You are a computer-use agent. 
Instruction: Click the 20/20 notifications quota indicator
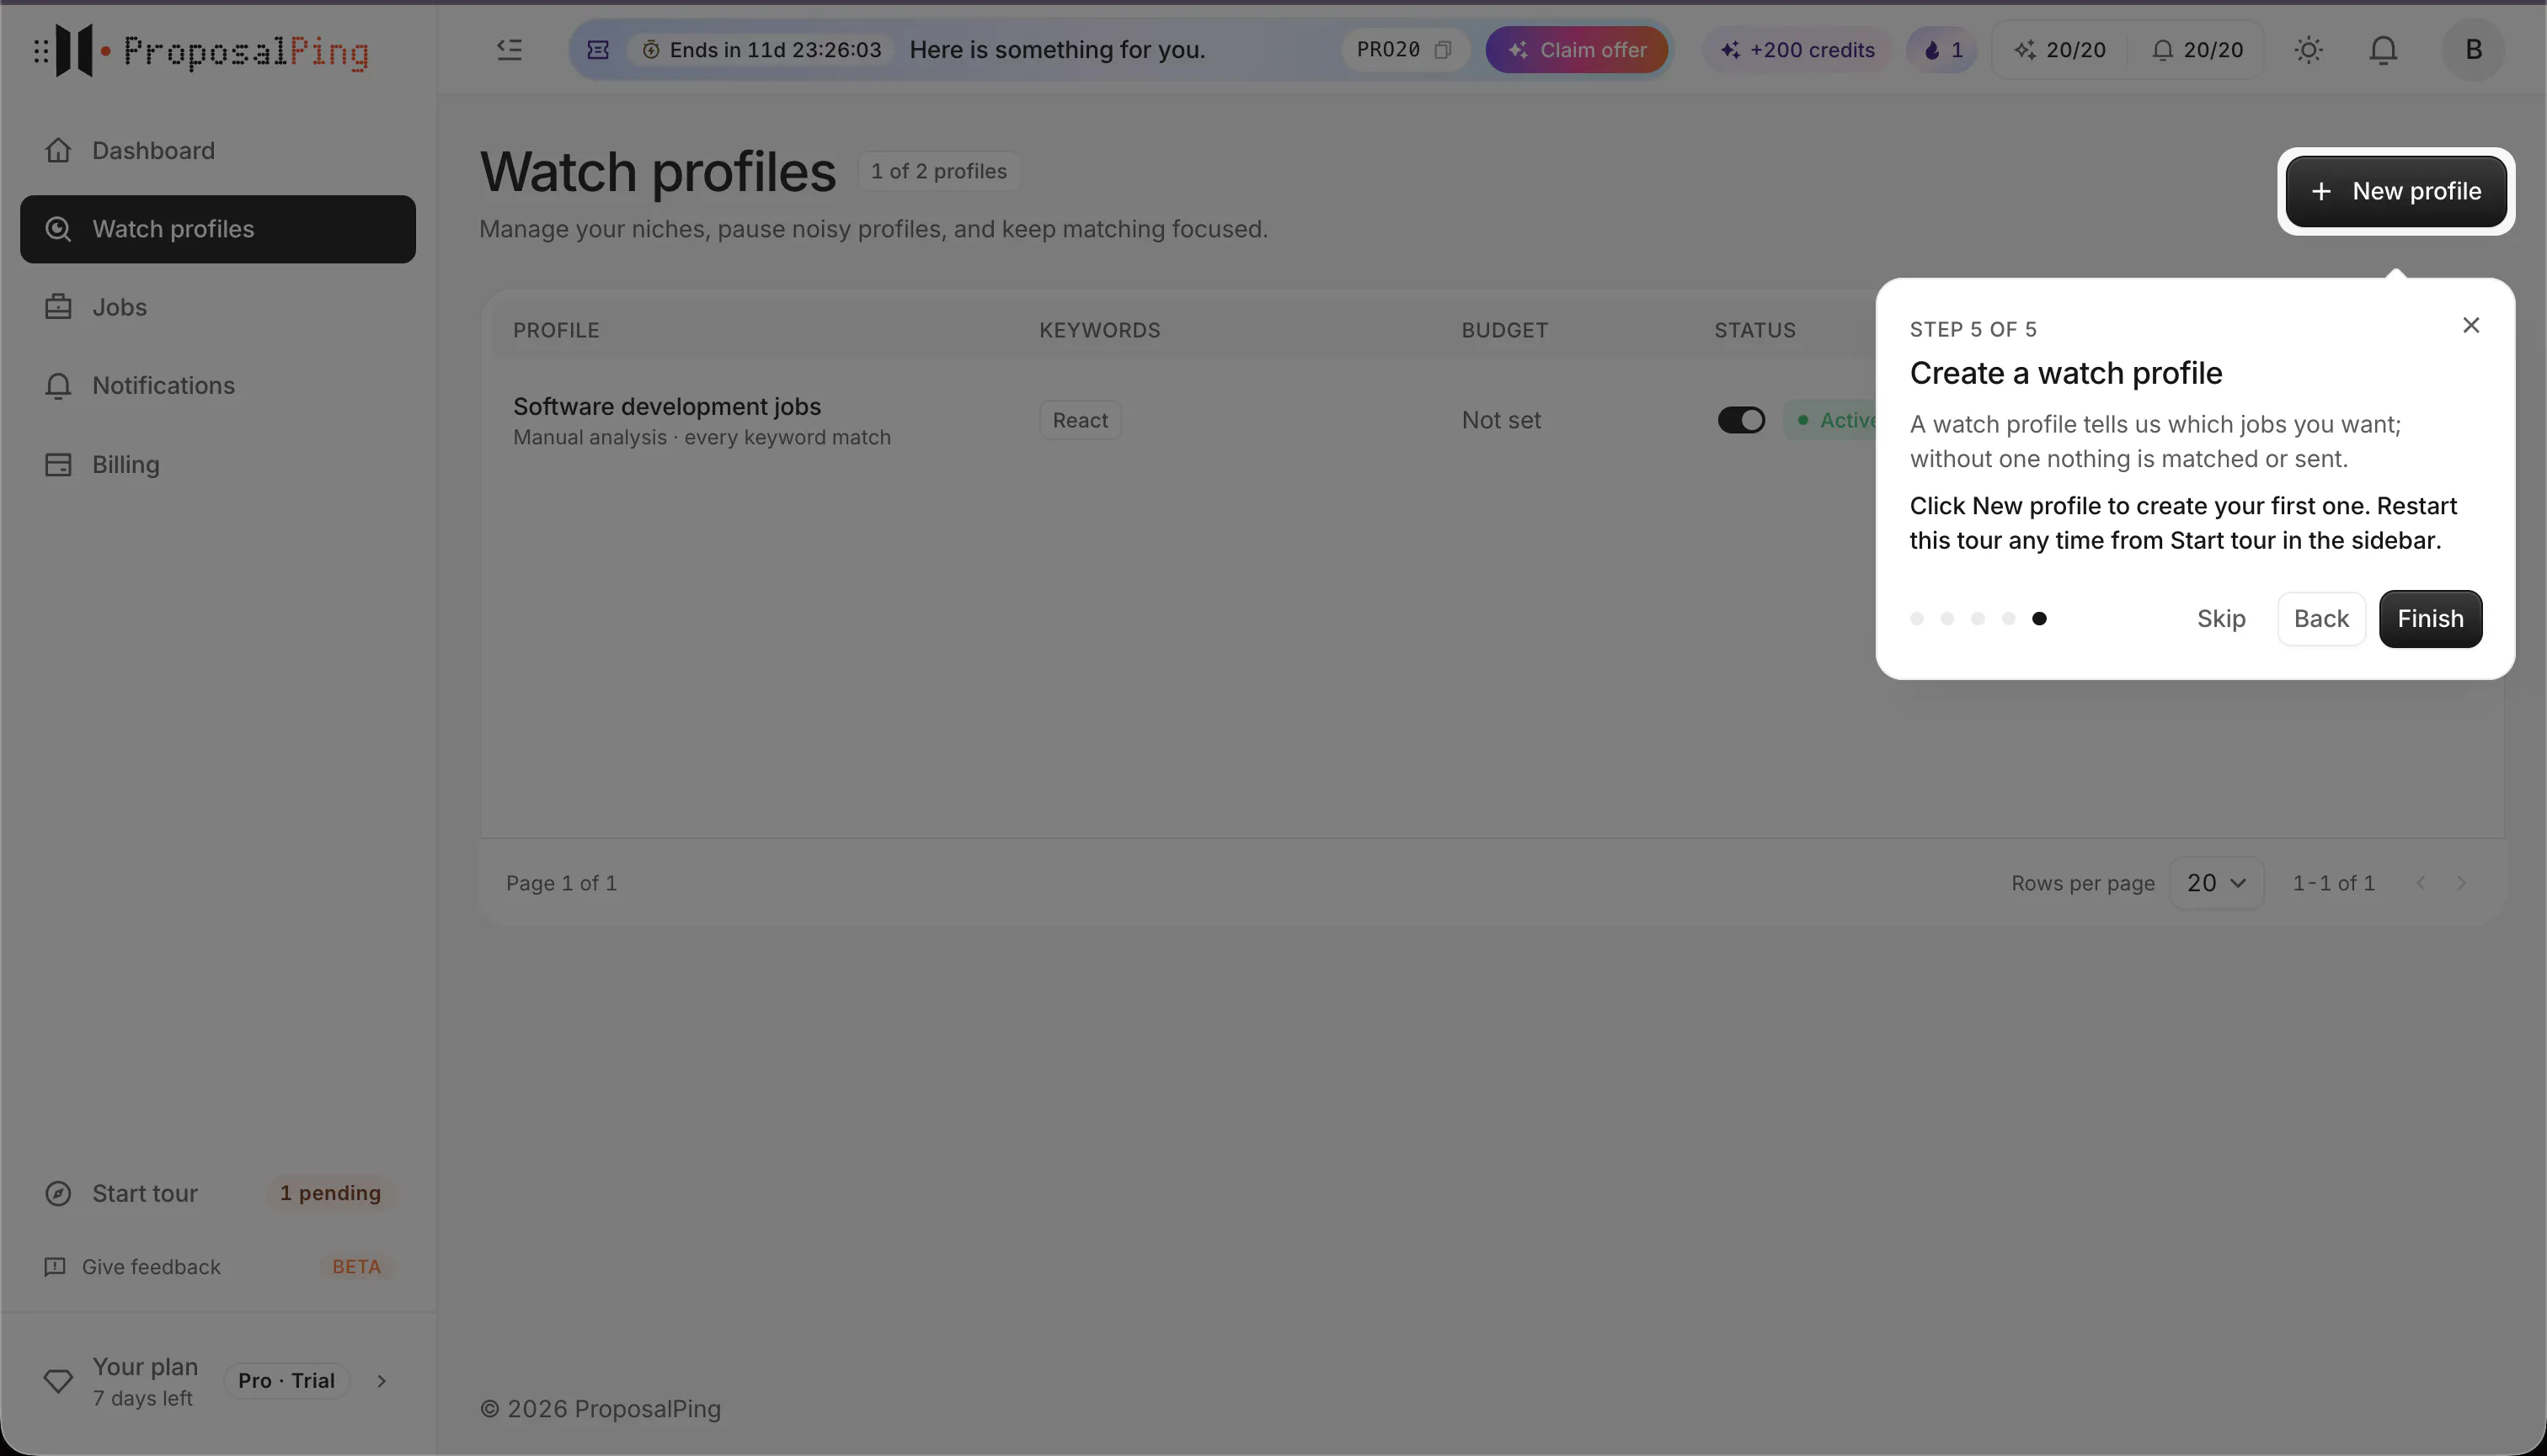pyautogui.click(x=2197, y=50)
